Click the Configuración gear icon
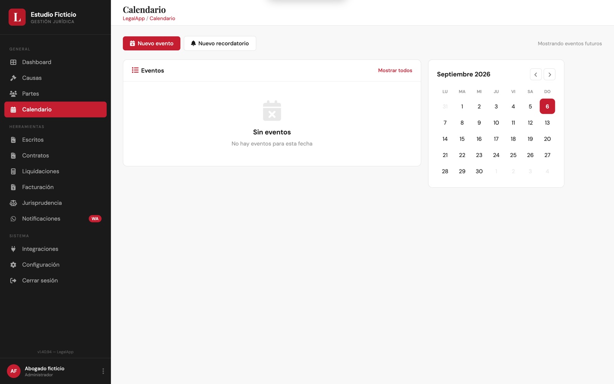 click(x=13, y=265)
